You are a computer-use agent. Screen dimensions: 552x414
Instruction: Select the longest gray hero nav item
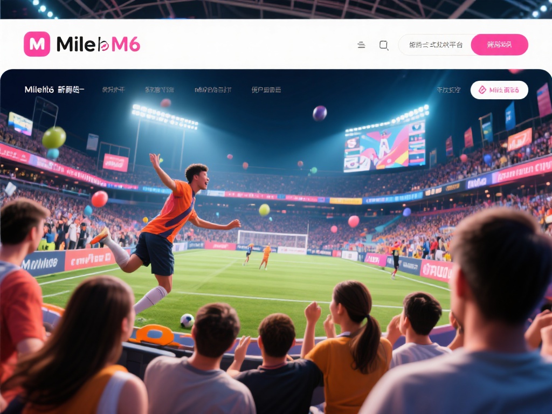tap(213, 90)
